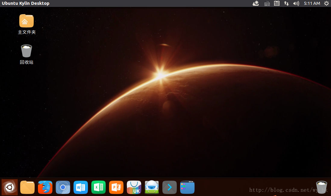Open the calendar indicator in top panel
This screenshot has width=331, height=196.
pyautogui.click(x=277, y=3)
